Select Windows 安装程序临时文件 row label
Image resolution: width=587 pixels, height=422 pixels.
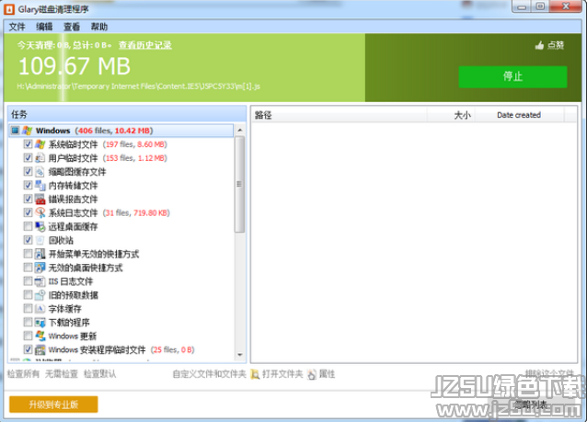click(x=97, y=349)
